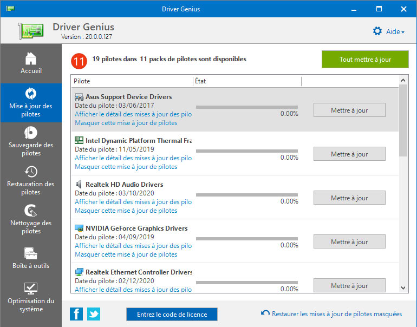Open Restauration des pilotes section
The height and width of the screenshot is (327, 417).
click(31, 181)
